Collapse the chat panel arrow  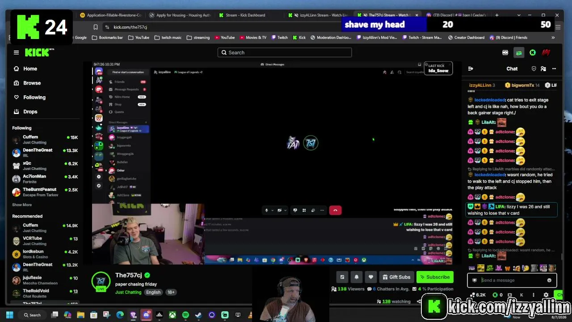(470, 69)
